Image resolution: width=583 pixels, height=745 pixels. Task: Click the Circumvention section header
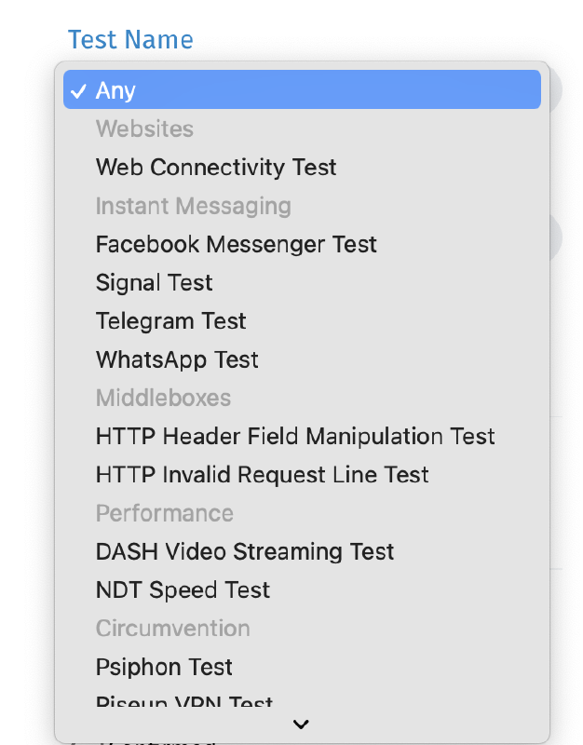click(172, 629)
